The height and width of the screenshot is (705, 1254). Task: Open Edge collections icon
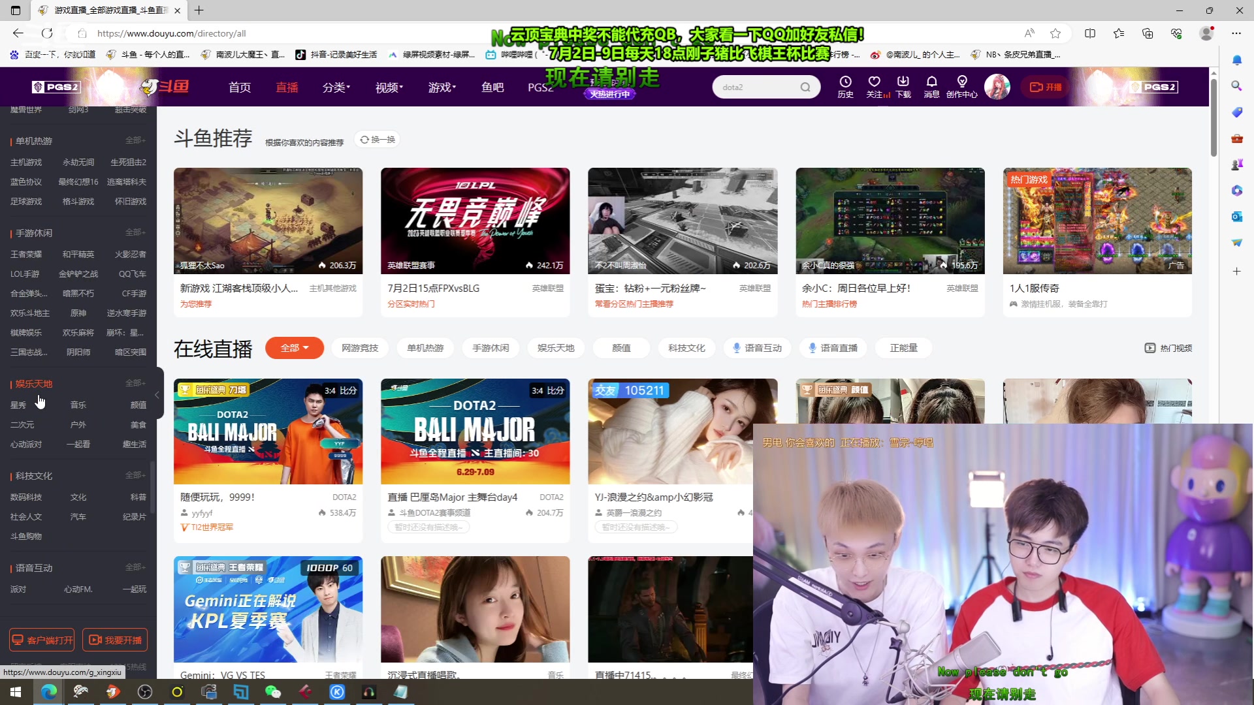point(1148,33)
